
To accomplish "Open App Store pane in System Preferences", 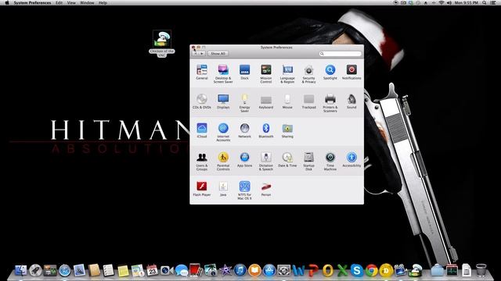I will click(244, 159).
